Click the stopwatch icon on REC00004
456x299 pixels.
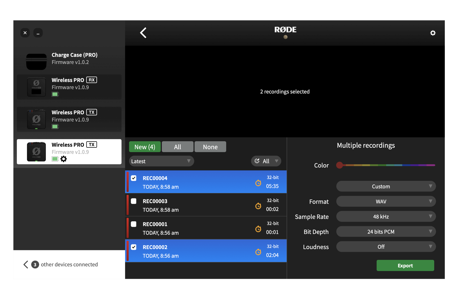[x=258, y=183]
